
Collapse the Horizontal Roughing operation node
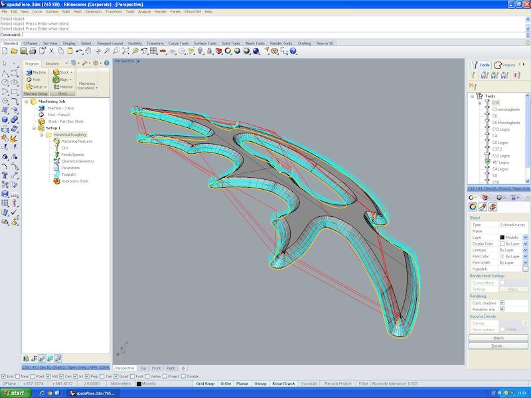pyautogui.click(x=42, y=135)
